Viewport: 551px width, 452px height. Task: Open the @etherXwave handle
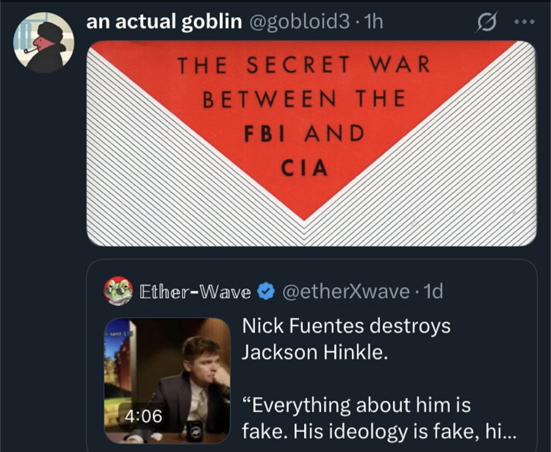(x=345, y=291)
